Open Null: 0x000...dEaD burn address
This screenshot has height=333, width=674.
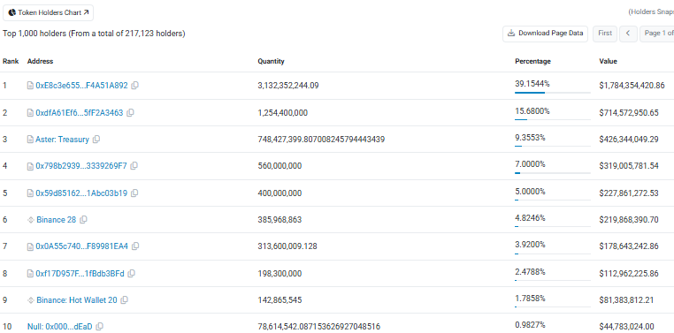pyautogui.click(x=60, y=327)
